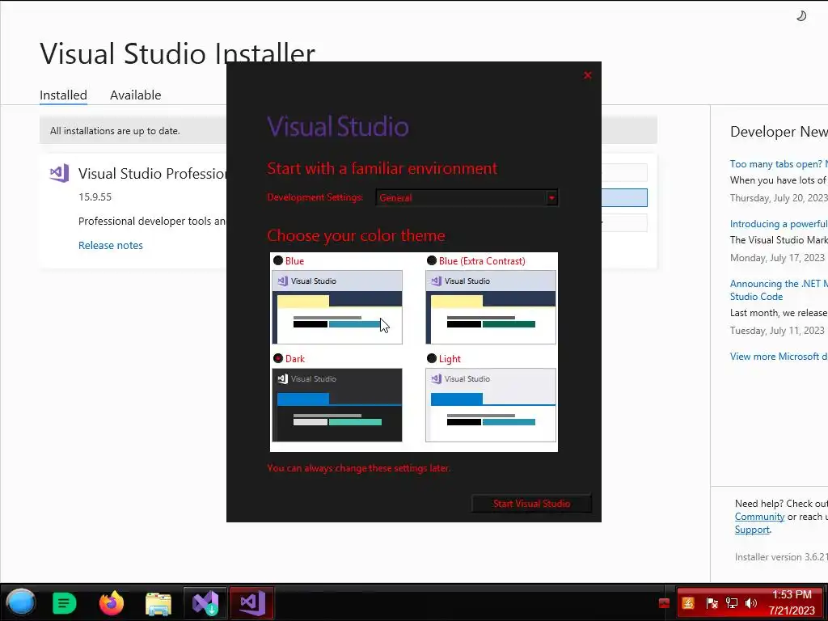Screen dimensions: 828x621
Task: Open File Explorer from the taskbar
Action: [158, 603]
